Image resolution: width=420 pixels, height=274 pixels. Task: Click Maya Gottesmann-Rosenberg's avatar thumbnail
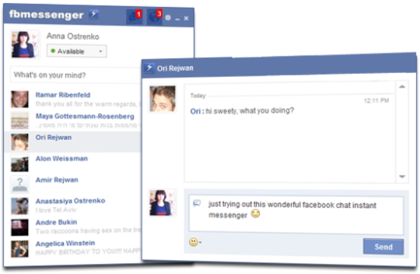point(19,121)
